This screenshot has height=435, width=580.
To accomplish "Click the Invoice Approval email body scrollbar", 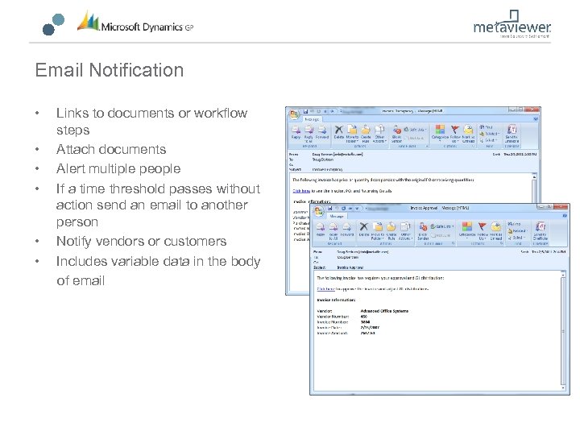I will tap(563, 330).
